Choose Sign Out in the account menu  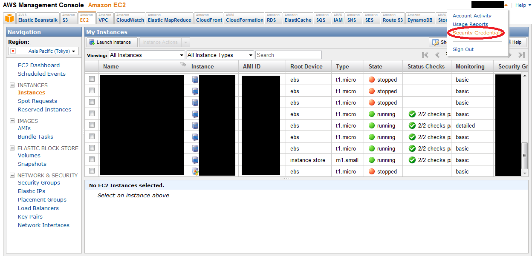[x=463, y=49]
